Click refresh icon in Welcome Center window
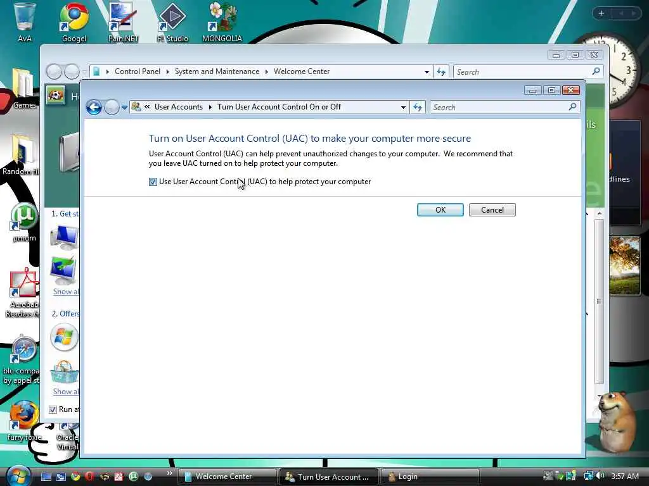Image resolution: width=649 pixels, height=486 pixels. click(441, 72)
